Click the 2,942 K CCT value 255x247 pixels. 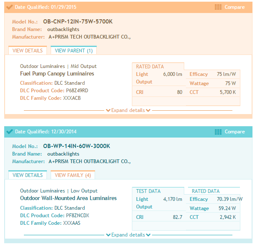(x=228, y=217)
